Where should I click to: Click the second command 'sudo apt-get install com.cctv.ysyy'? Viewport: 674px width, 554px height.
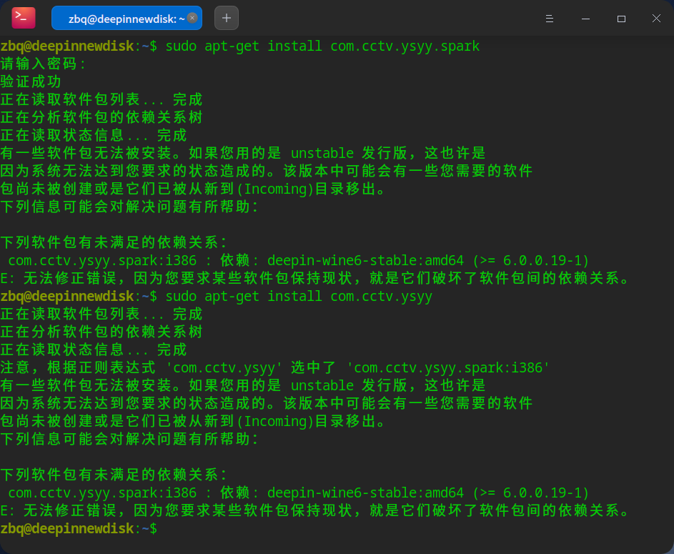point(299,296)
